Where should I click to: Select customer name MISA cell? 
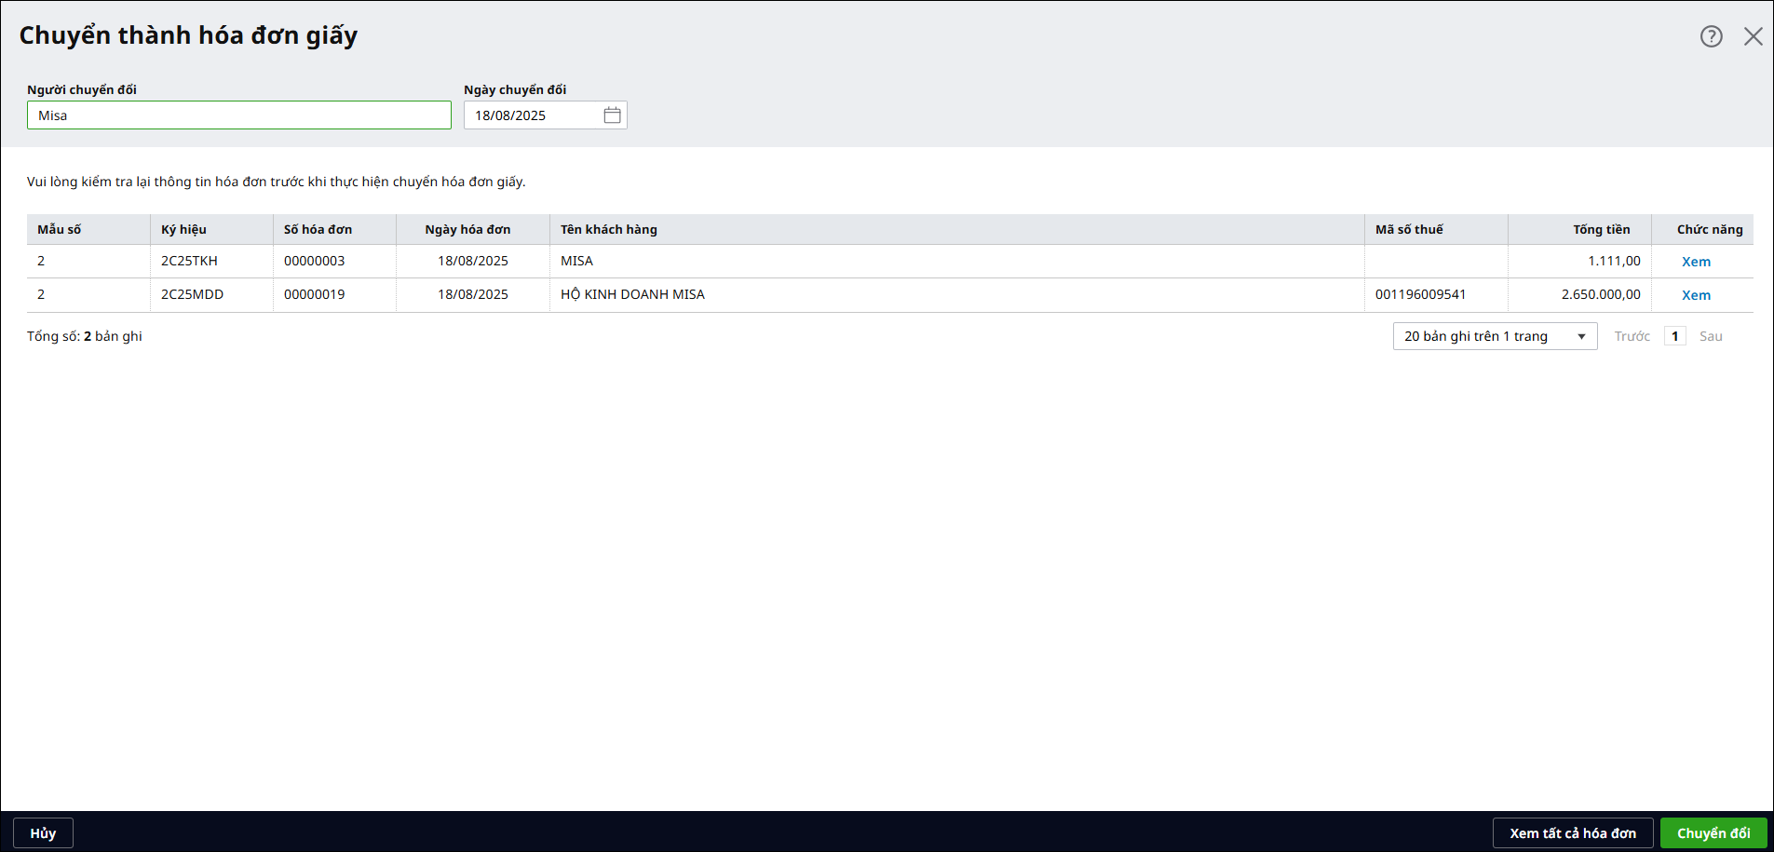click(x=957, y=261)
